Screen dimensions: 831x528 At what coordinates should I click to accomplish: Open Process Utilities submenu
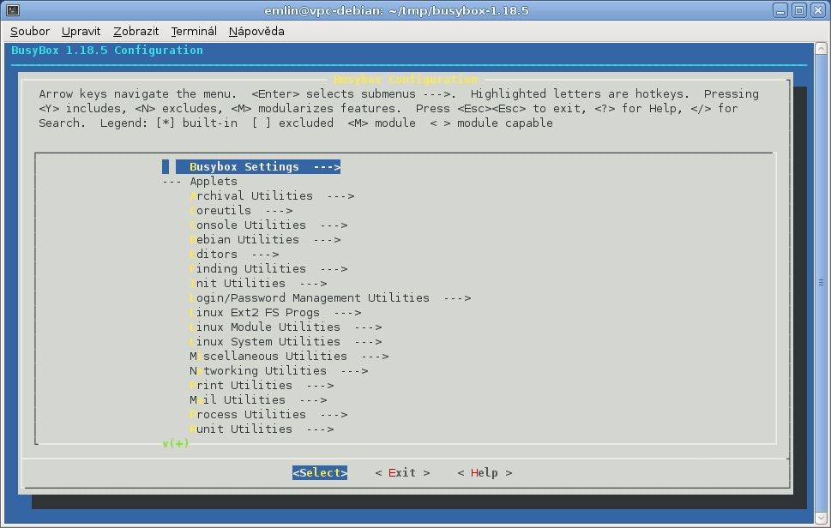tap(268, 414)
